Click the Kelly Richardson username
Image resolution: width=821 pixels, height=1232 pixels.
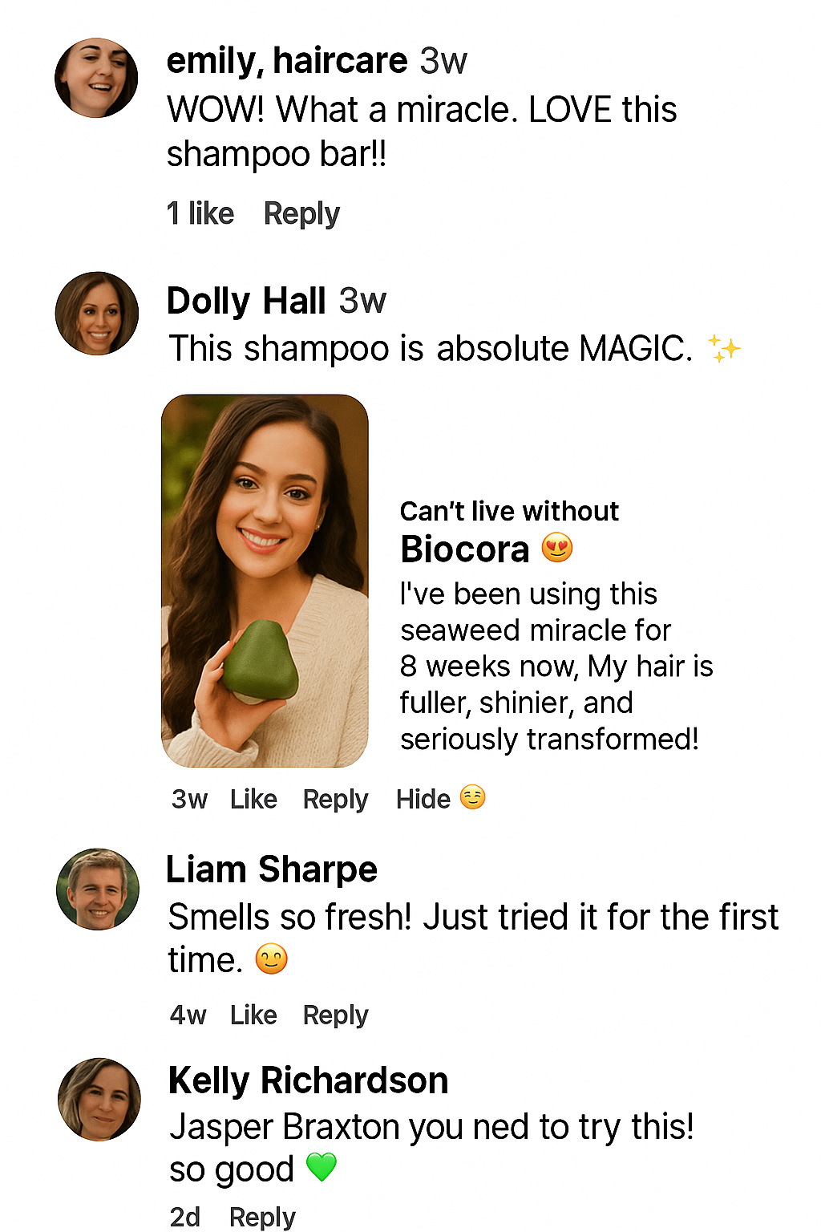[308, 1080]
